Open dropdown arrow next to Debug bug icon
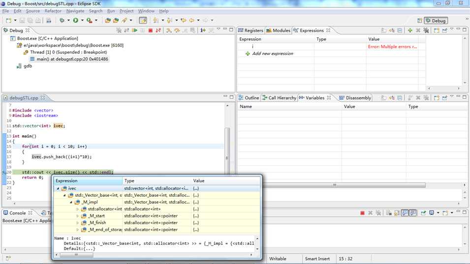The width and height of the screenshot is (470, 264). [x=68, y=20]
